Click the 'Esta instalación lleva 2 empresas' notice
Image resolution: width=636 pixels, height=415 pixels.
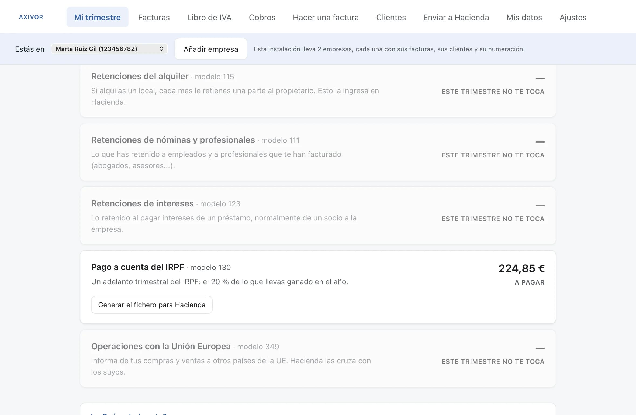point(389,49)
